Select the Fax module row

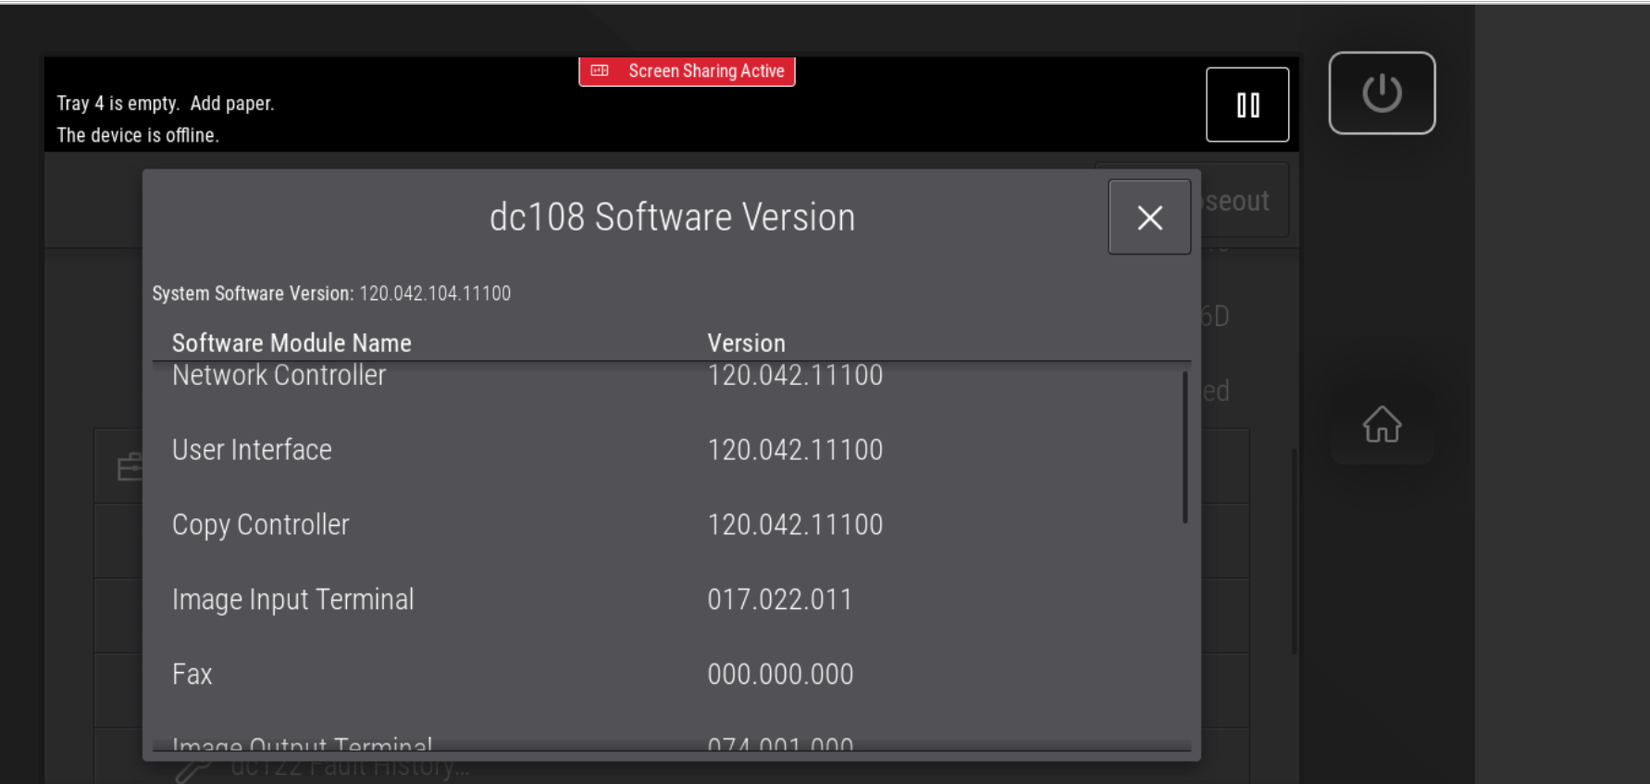(192, 674)
